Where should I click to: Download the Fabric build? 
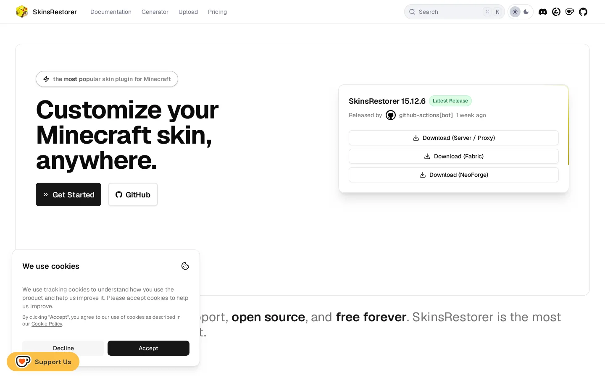(x=454, y=156)
